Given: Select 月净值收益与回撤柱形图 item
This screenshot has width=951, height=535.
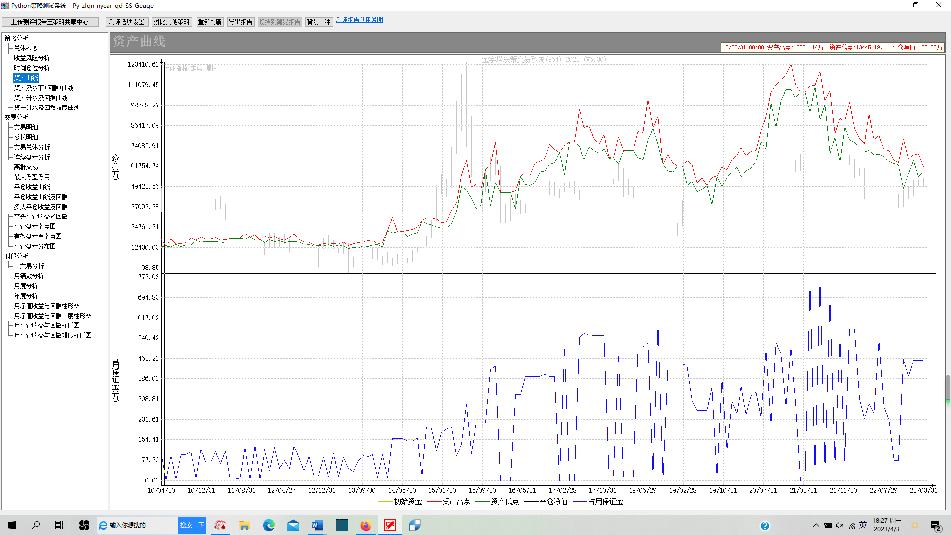Looking at the screenshot, I should [x=47, y=306].
